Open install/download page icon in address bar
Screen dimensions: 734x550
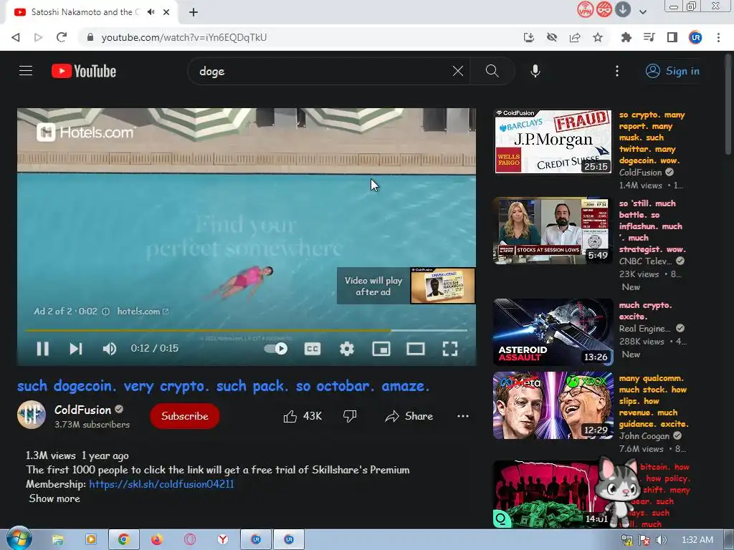point(529,37)
